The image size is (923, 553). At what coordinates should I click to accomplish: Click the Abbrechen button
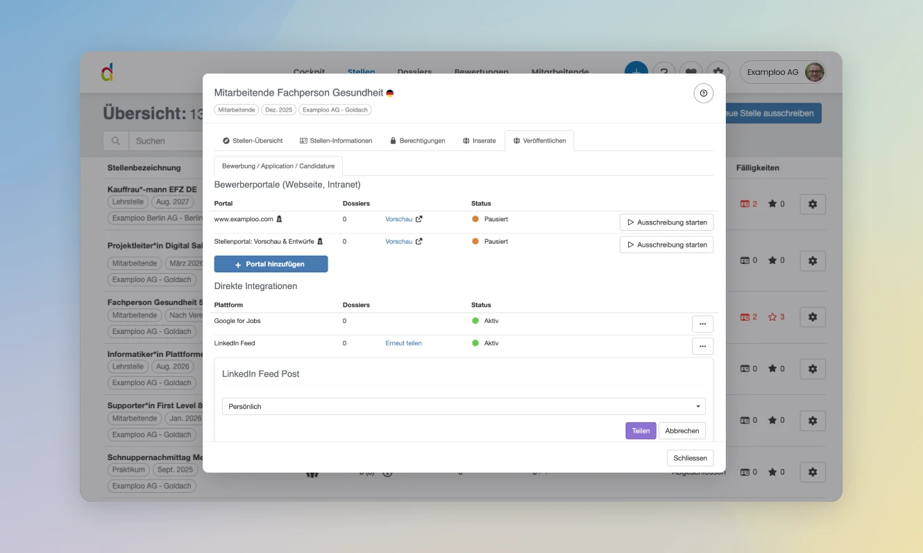pyautogui.click(x=681, y=431)
